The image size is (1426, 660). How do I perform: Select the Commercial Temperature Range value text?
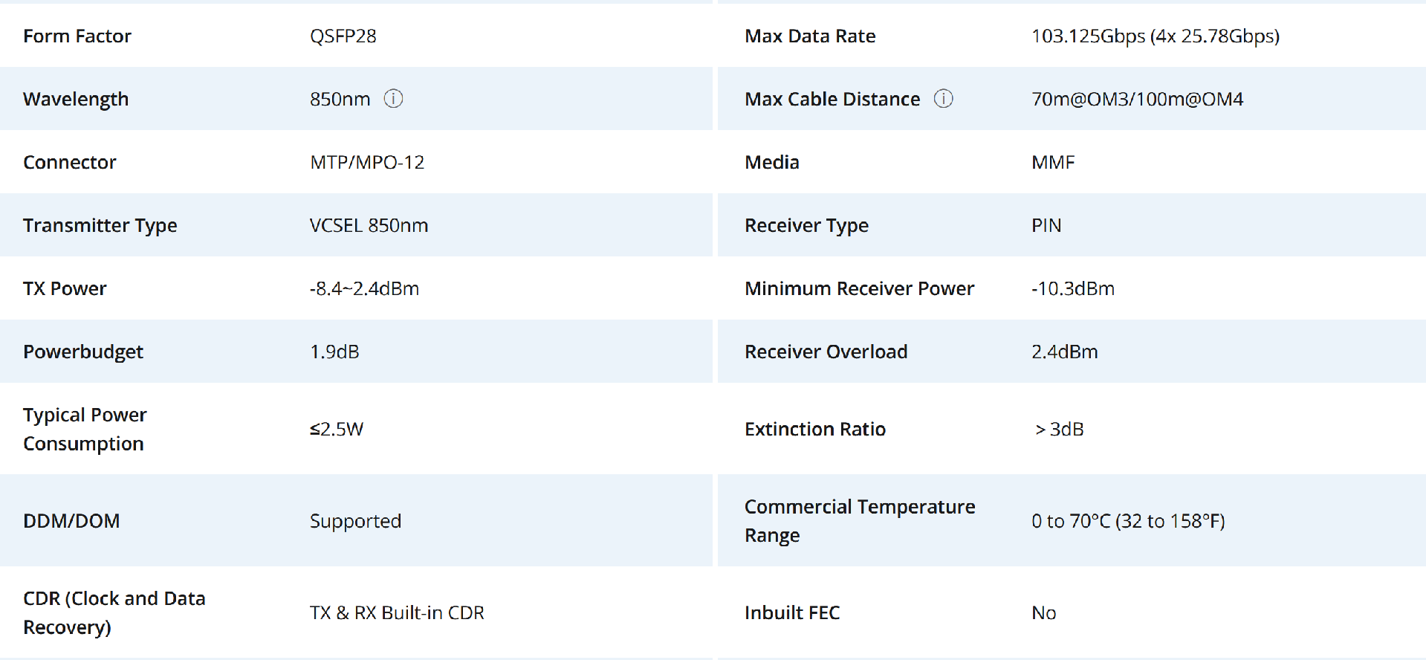[x=1128, y=521]
